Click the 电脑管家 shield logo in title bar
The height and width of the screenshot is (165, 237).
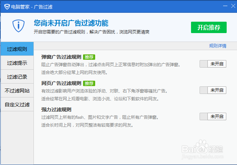[7, 7]
